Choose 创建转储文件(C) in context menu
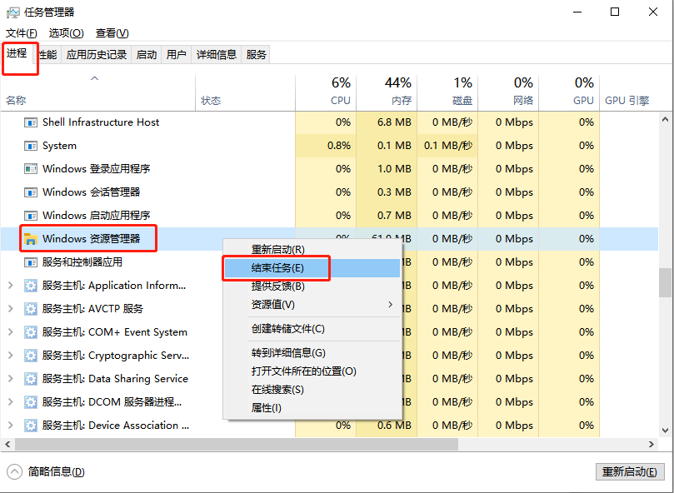The height and width of the screenshot is (493, 674). click(x=312, y=329)
